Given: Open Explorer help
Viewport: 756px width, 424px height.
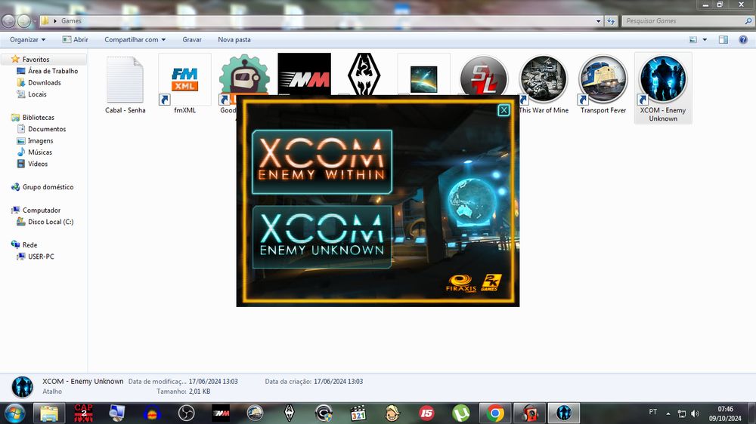Looking at the screenshot, I should coord(743,39).
